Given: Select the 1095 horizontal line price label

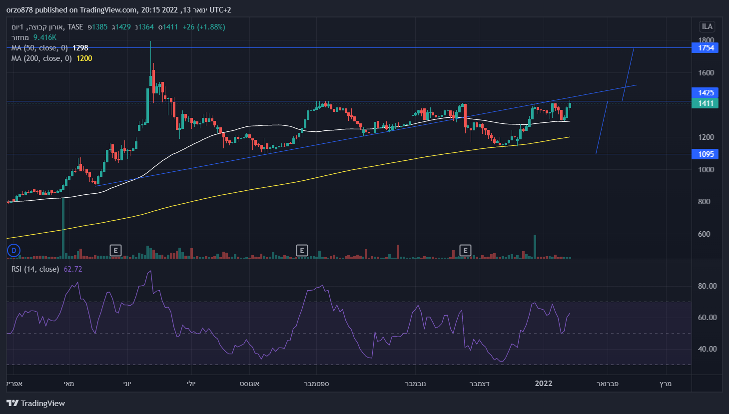Looking at the screenshot, I should coord(705,154).
